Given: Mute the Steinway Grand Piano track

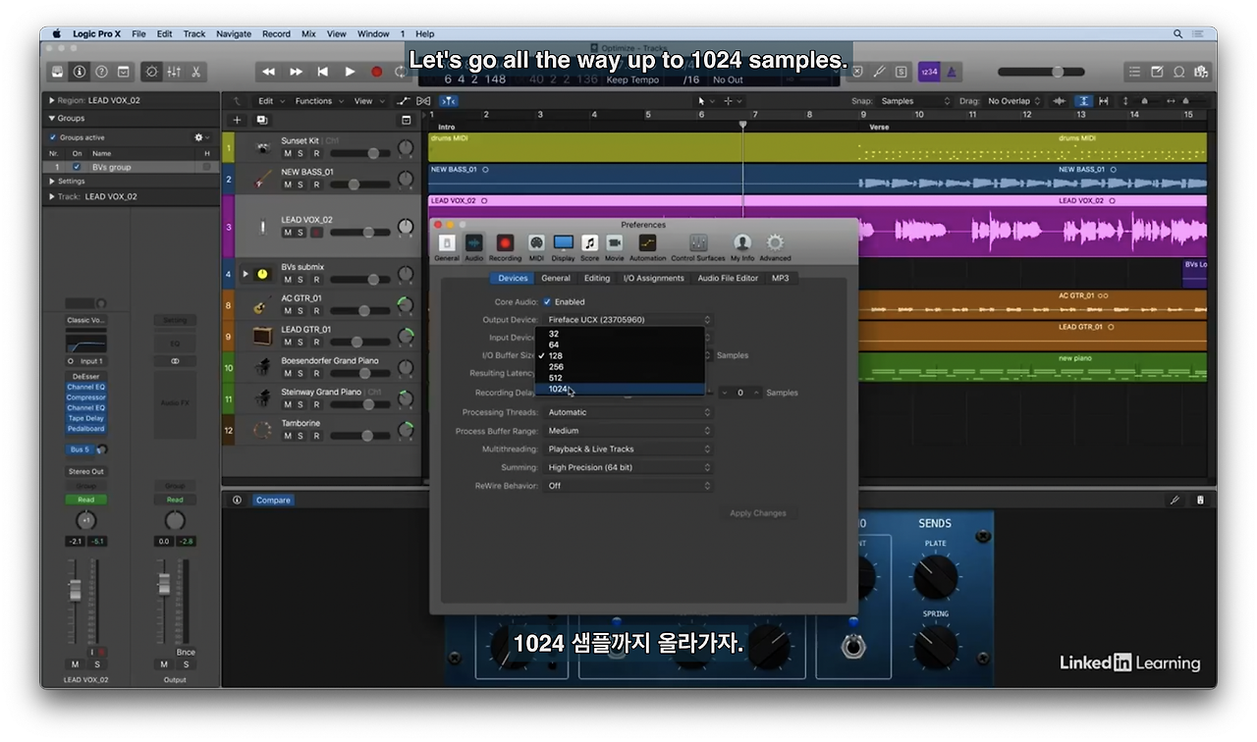Looking at the screenshot, I should point(288,404).
